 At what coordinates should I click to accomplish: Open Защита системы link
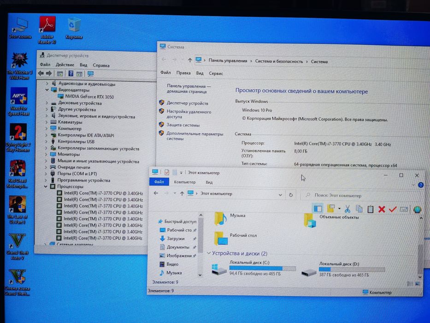[183, 125]
